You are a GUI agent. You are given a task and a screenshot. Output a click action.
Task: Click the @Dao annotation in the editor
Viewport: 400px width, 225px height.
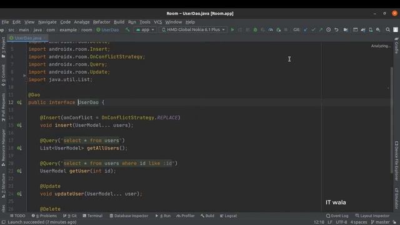coord(34,94)
